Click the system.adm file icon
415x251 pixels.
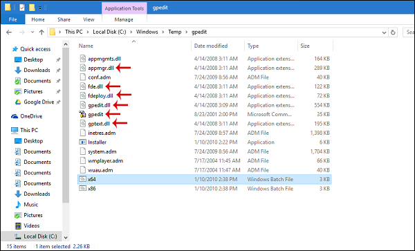(83, 151)
